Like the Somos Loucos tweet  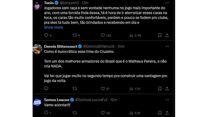103,113
